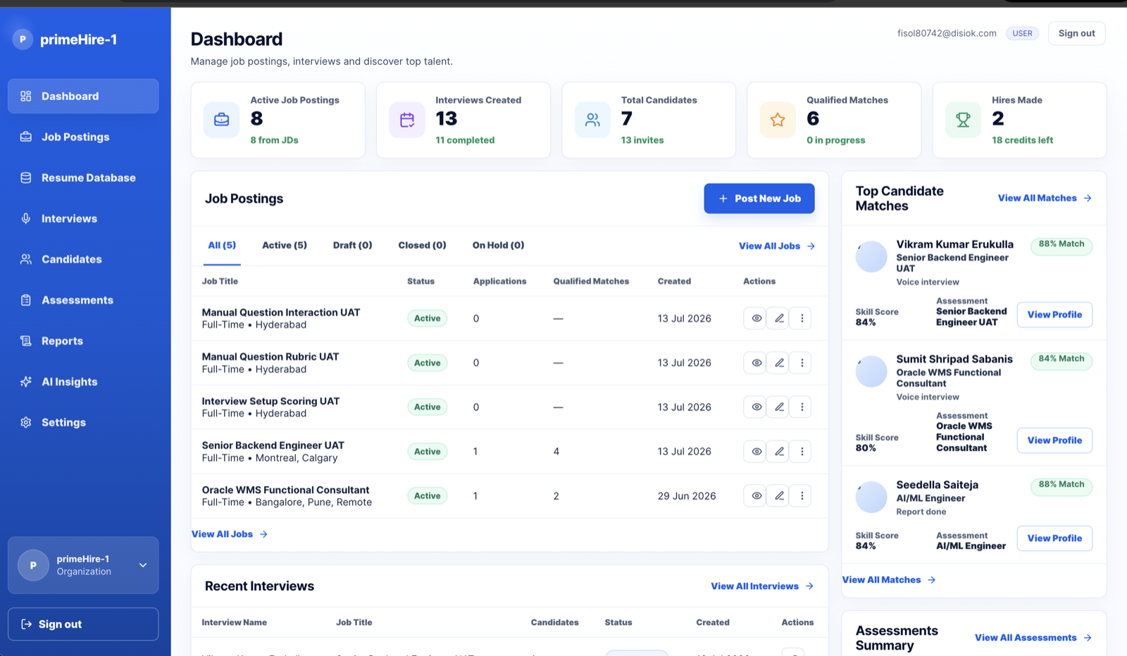Switch to the Closed (0) tab

point(422,245)
